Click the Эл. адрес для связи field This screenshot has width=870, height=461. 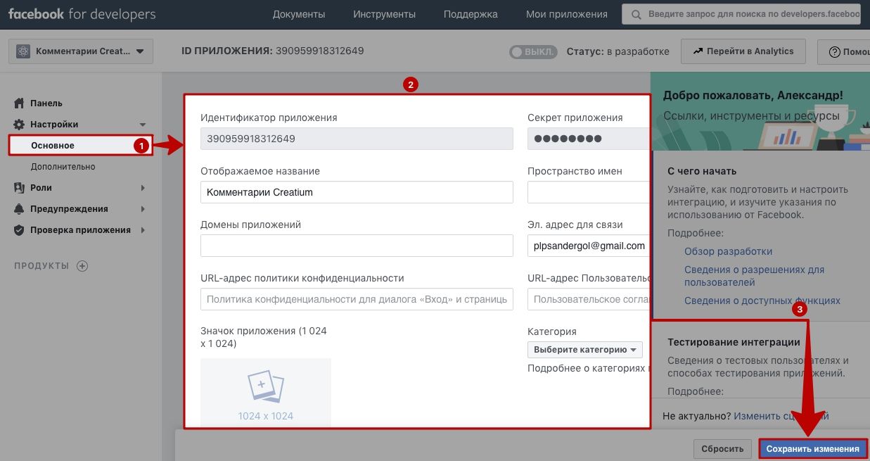point(588,246)
